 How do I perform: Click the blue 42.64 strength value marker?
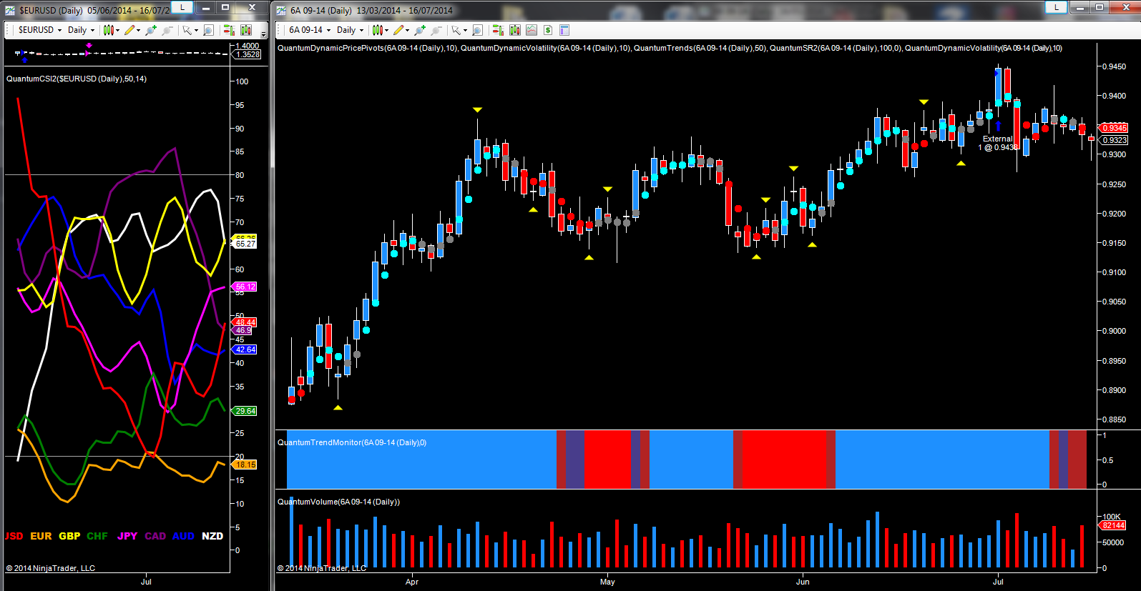pyautogui.click(x=245, y=349)
